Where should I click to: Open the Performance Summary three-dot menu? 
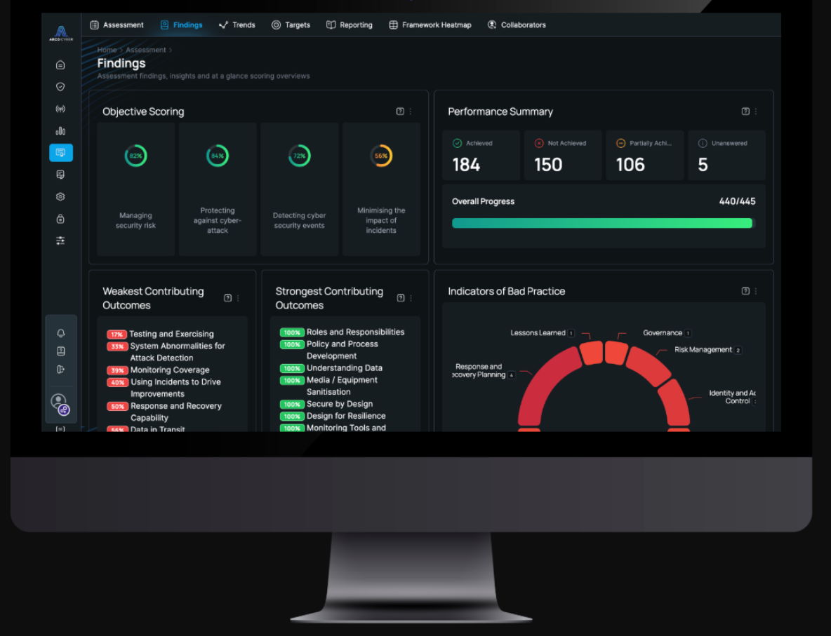(756, 111)
